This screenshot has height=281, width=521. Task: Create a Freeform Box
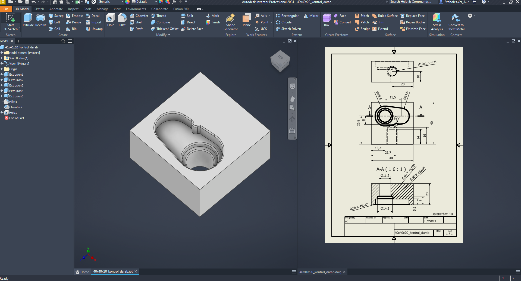(327, 20)
